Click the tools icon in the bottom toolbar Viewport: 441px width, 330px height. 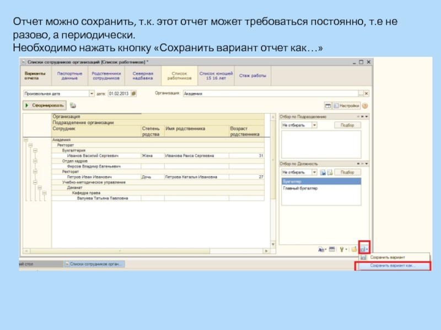click(342, 249)
